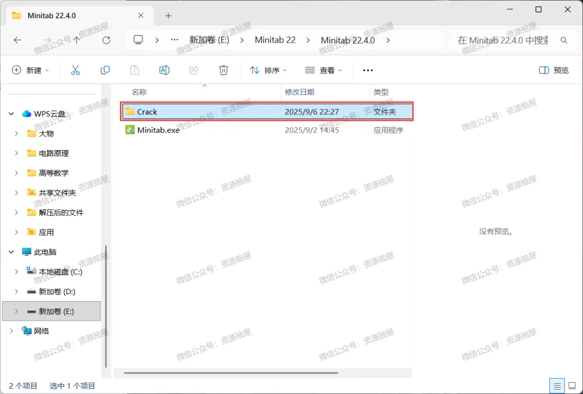Image resolution: width=583 pixels, height=394 pixels.
Task: Expand the 大物 folder node
Action: click(16, 133)
